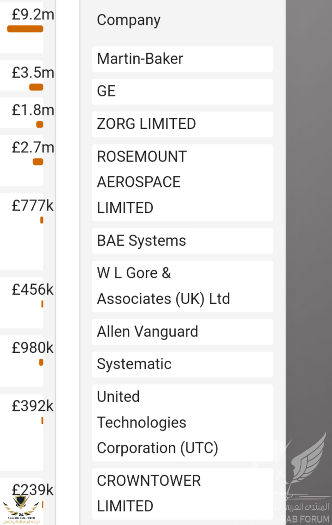
Task: Click the Allen Vanguard company row
Action: [182, 332]
